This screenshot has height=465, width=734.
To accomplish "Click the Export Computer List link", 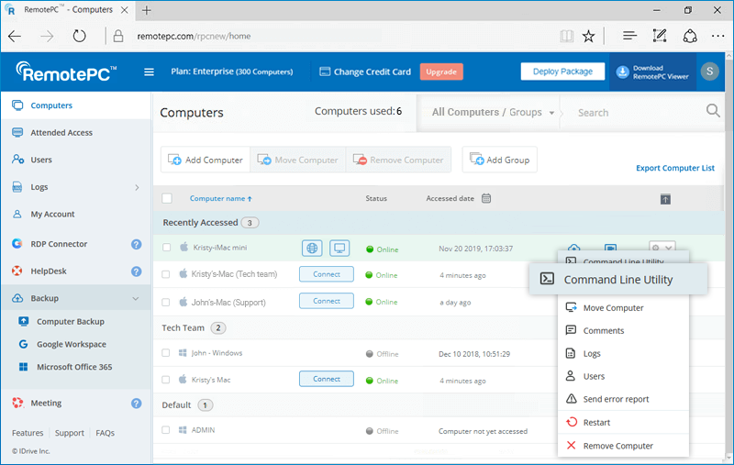I will point(674,168).
